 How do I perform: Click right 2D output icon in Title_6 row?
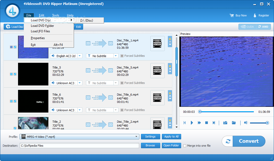[110, 97]
